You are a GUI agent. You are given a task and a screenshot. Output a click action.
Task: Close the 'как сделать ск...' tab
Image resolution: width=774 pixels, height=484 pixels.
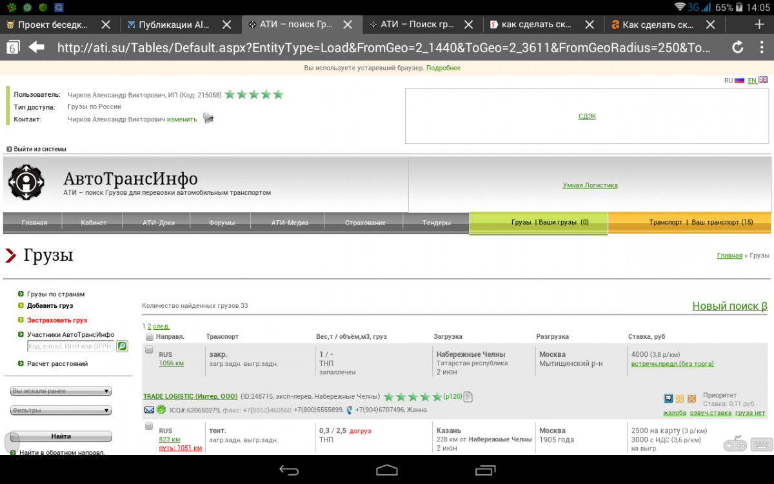589,25
